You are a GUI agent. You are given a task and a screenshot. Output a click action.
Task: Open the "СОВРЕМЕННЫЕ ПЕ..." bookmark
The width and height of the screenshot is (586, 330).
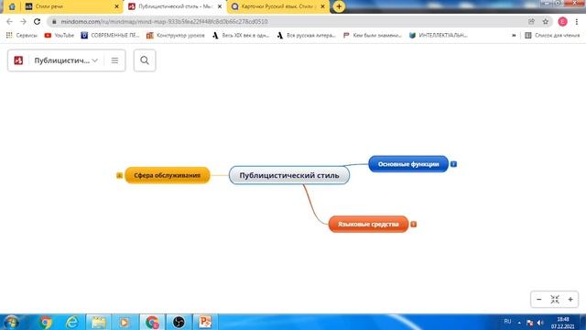(110, 35)
